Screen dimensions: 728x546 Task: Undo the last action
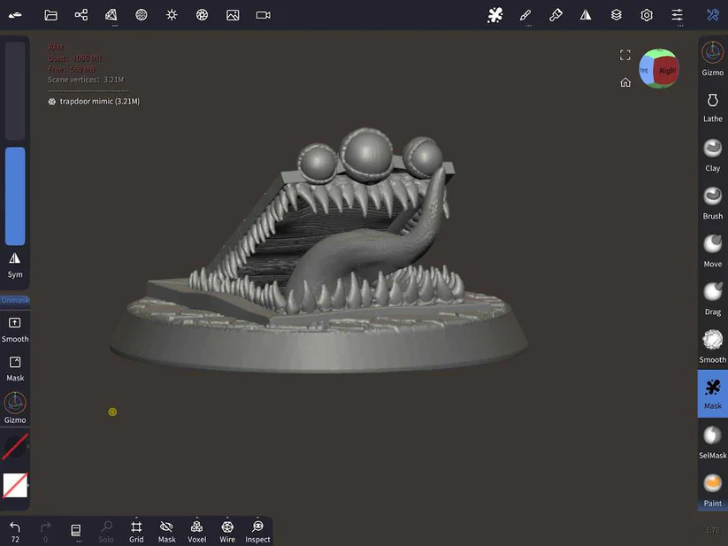(15, 532)
